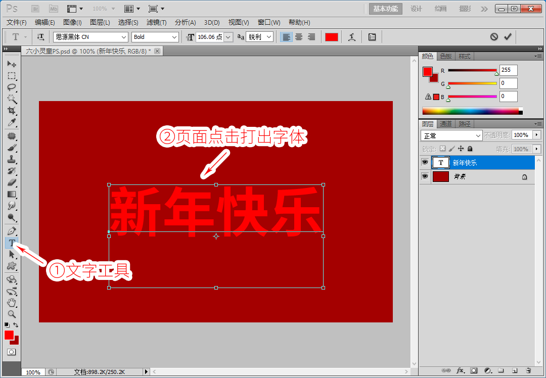Select the Hand tool
The image size is (546, 378).
12,303
